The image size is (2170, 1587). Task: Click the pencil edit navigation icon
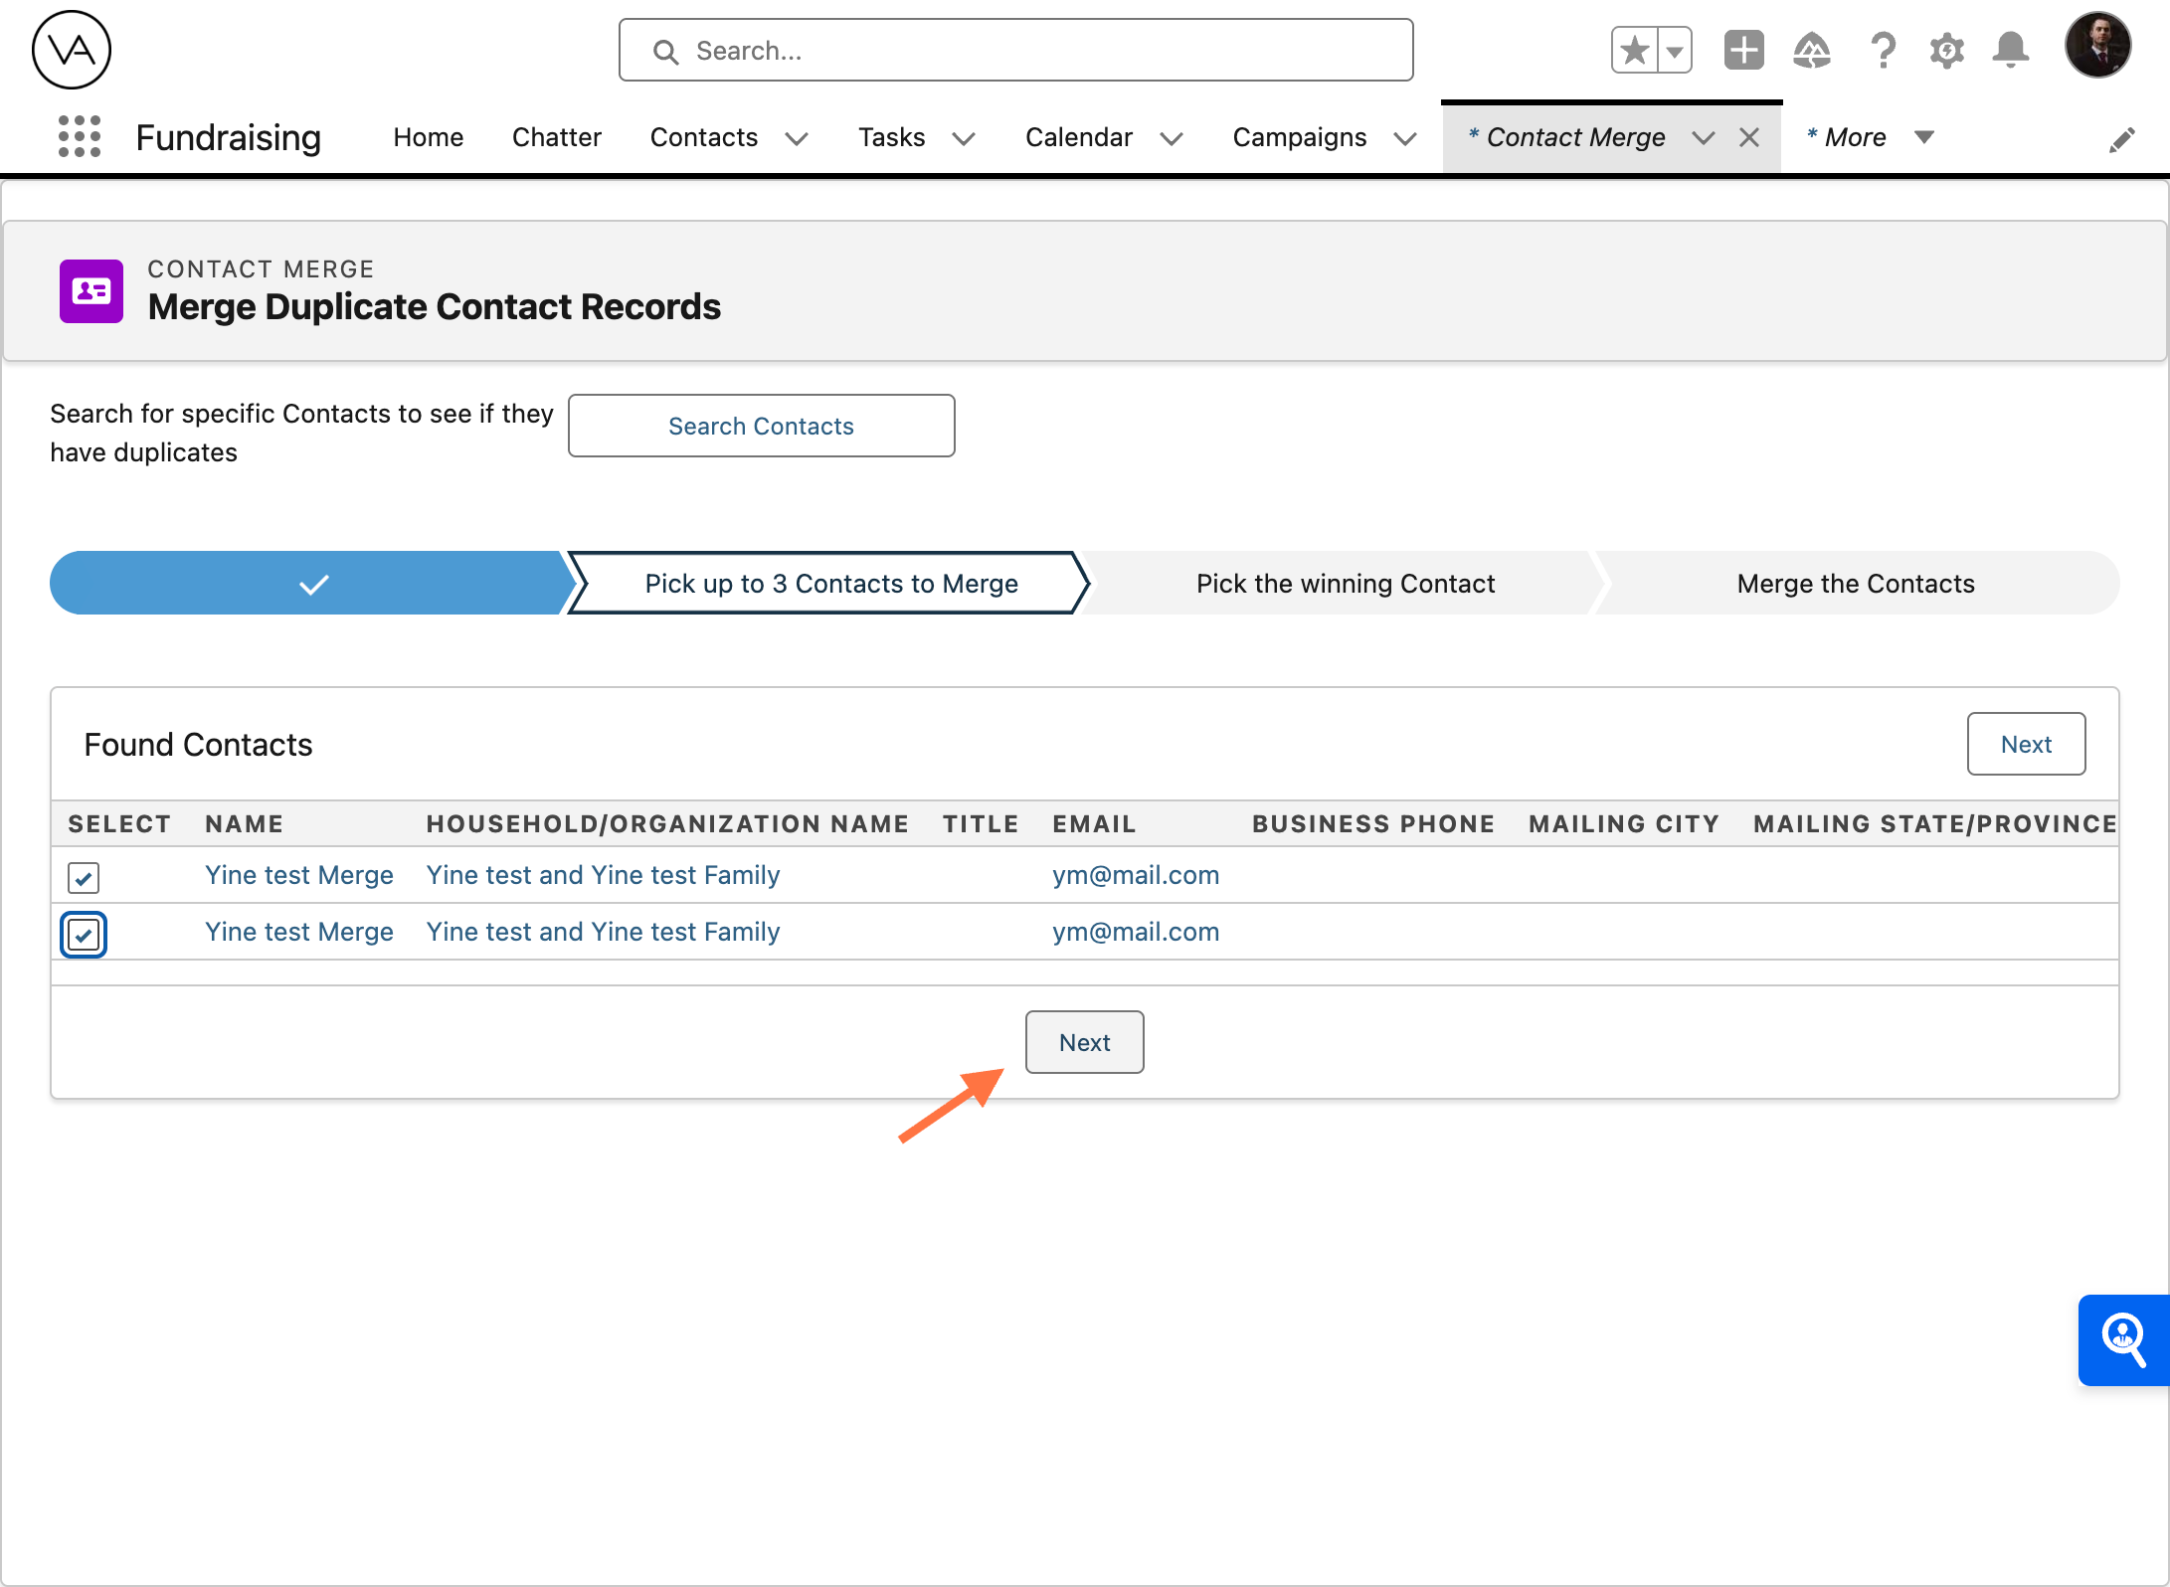(2122, 139)
